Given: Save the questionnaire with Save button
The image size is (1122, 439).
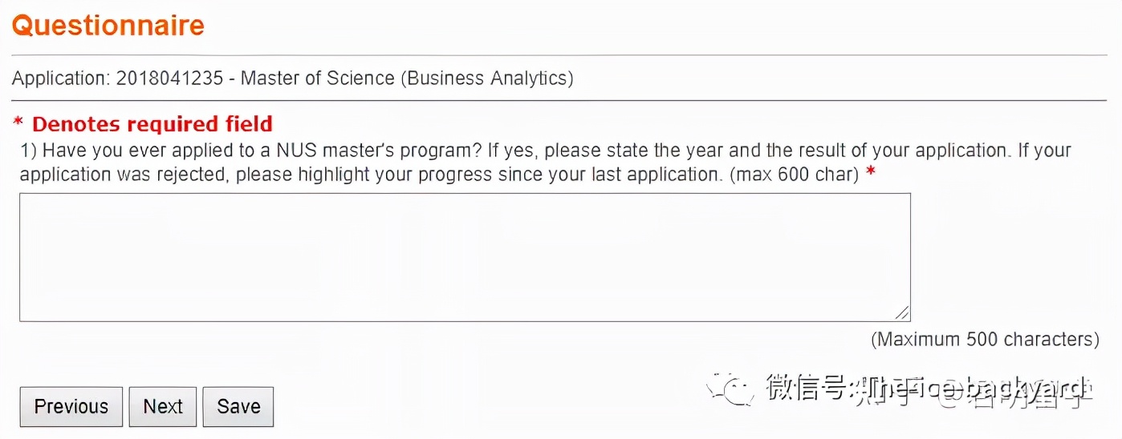Looking at the screenshot, I should [x=238, y=407].
